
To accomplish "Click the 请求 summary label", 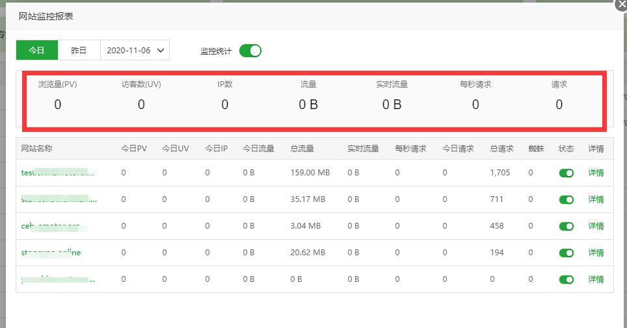I will (x=559, y=84).
